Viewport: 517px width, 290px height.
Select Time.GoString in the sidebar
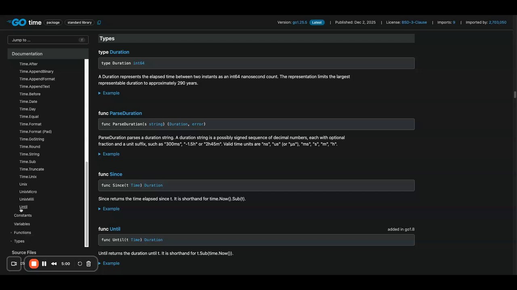(32, 139)
